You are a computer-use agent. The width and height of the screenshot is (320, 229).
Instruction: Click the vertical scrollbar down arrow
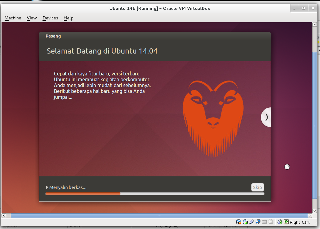point(315,211)
